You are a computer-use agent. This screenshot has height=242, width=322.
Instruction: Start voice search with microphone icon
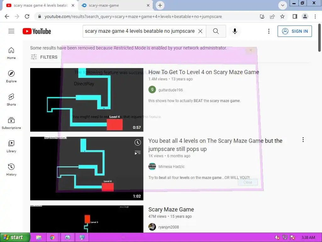235,31
